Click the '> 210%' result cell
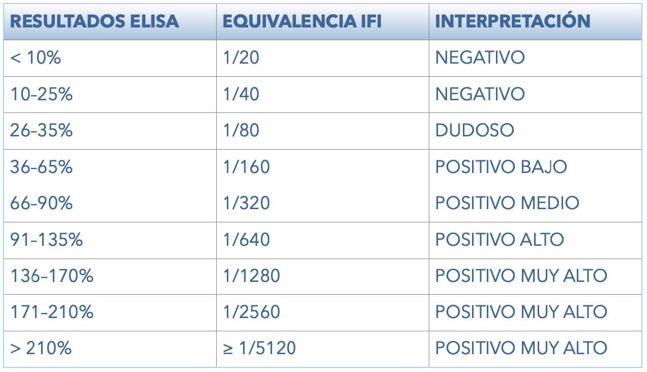The image size is (647, 372). (x=110, y=349)
